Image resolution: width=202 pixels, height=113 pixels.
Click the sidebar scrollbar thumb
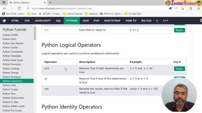[x=35, y=34]
